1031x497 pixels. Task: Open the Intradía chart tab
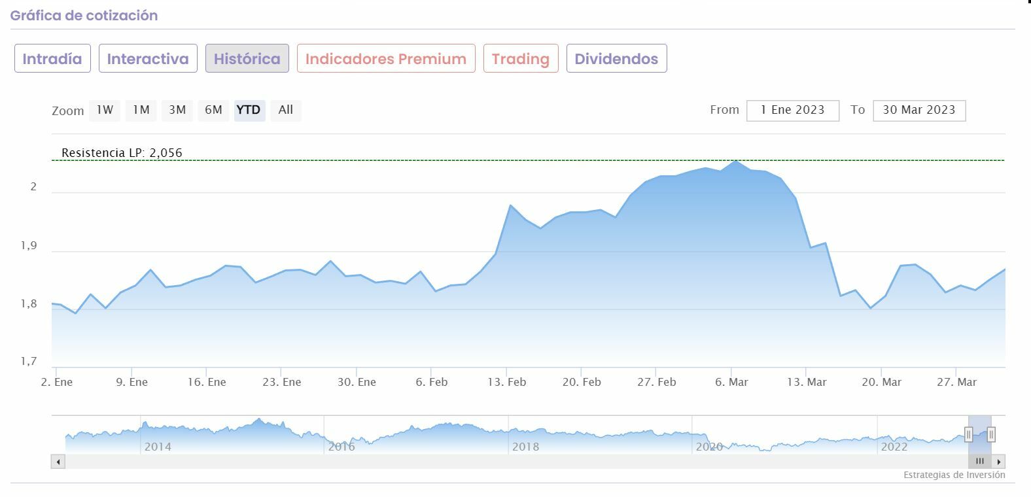click(x=52, y=59)
